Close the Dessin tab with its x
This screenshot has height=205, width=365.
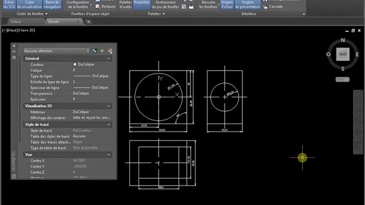click(78, 22)
